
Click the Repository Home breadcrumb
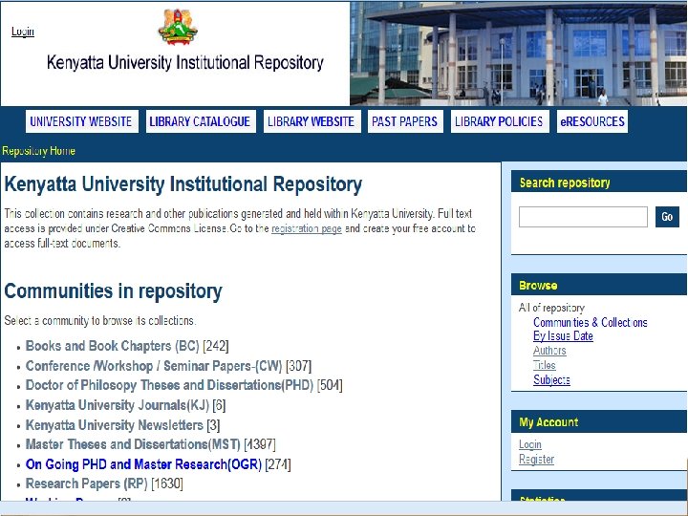point(38,151)
